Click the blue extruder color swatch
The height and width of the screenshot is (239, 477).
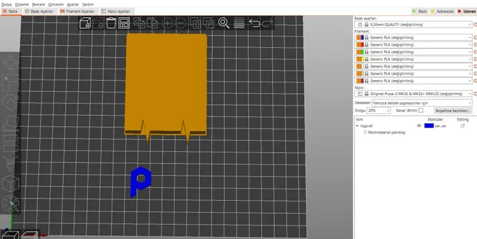429,126
